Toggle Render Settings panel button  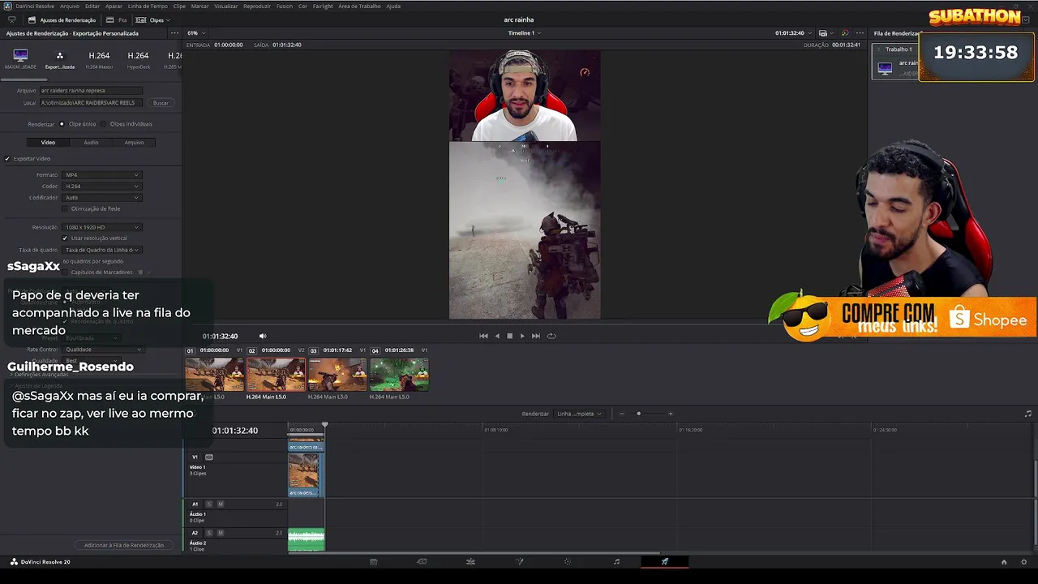click(x=62, y=19)
